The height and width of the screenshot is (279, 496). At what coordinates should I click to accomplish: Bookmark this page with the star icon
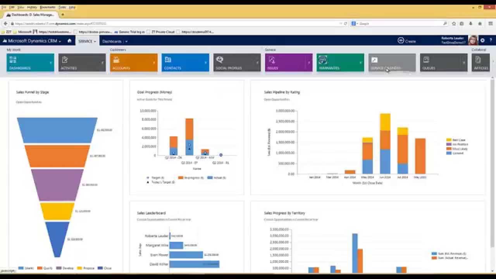454,24
